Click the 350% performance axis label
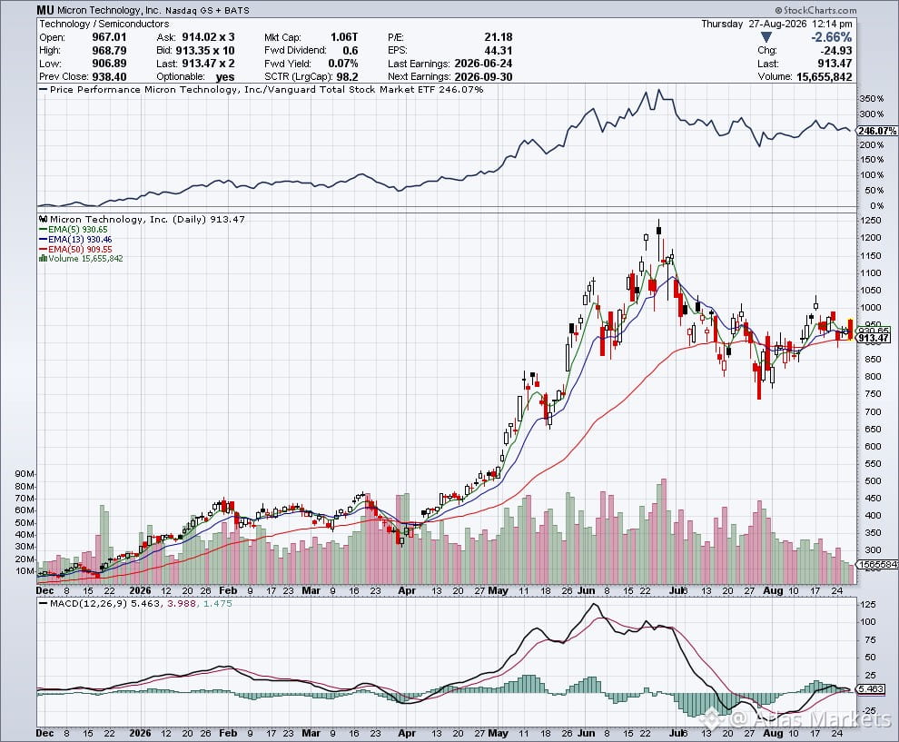This screenshot has height=742, width=899. pos(872,99)
